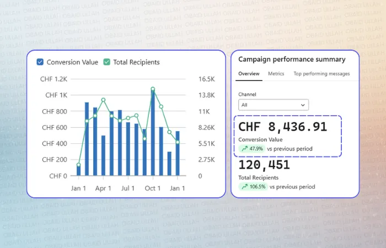Click the CHF 0 axis label
This screenshot has width=386, height=248.
(58, 176)
